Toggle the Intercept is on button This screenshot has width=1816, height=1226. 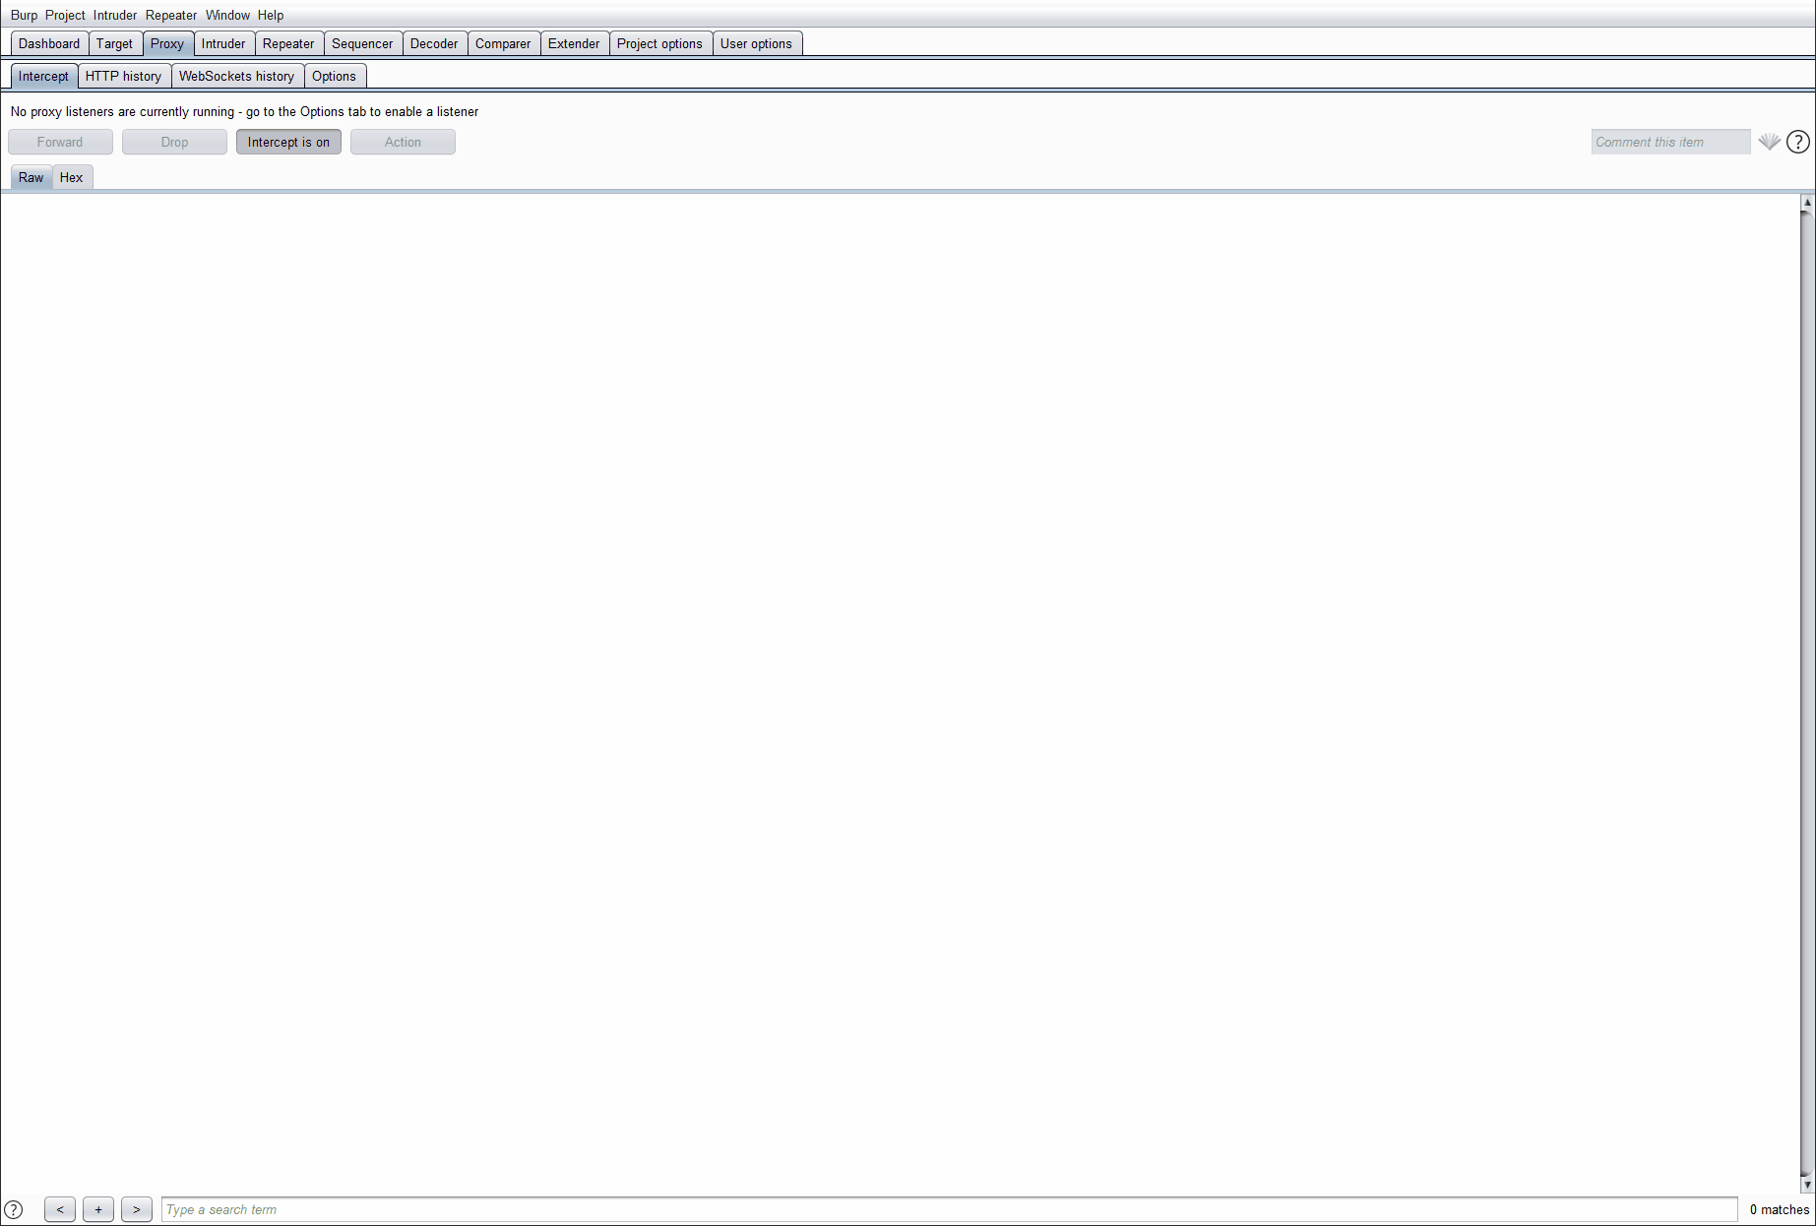click(x=288, y=142)
